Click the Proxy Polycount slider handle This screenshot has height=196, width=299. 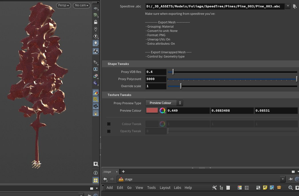[x=297, y=79]
